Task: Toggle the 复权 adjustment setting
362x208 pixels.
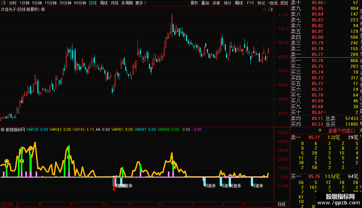Action: point(194,3)
